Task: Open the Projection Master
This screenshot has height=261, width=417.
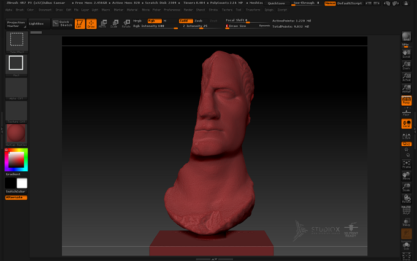Action: coord(16,24)
